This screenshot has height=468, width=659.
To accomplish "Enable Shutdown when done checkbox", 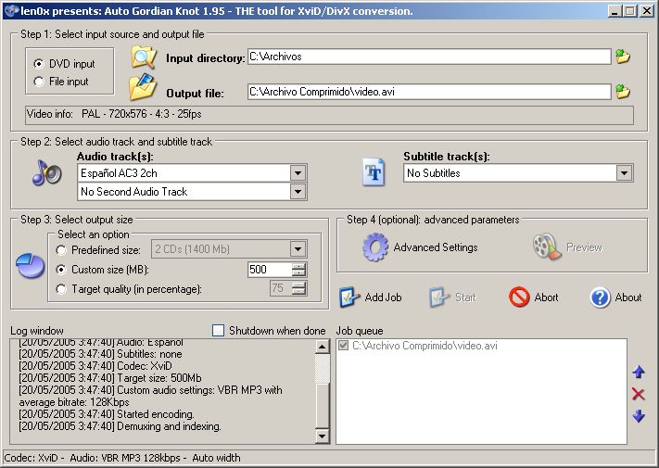I will point(218,331).
